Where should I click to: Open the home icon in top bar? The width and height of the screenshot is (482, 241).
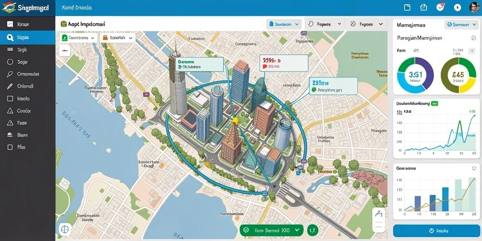click(424, 8)
